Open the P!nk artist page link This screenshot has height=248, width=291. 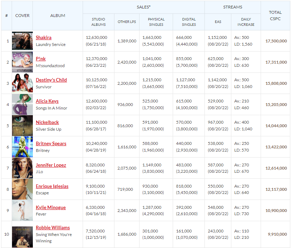(40, 58)
